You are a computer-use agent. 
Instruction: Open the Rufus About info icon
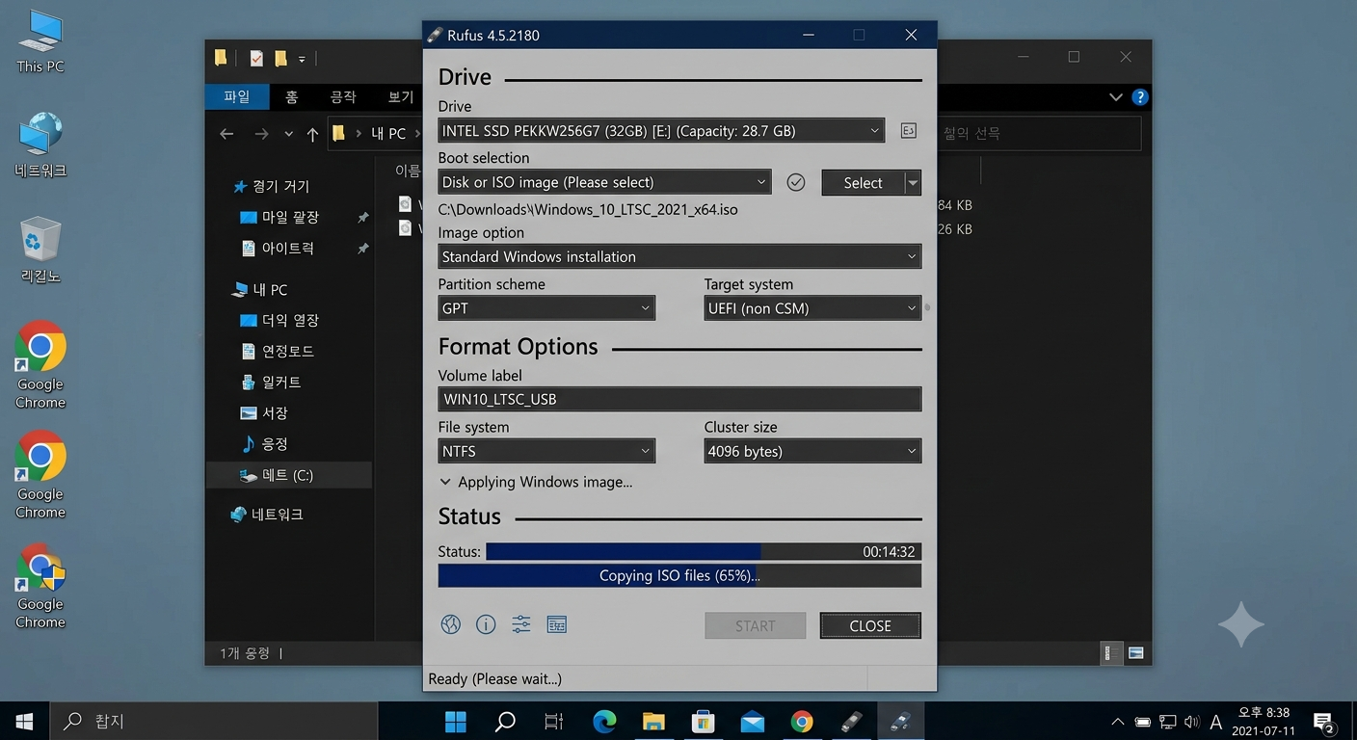tap(486, 625)
